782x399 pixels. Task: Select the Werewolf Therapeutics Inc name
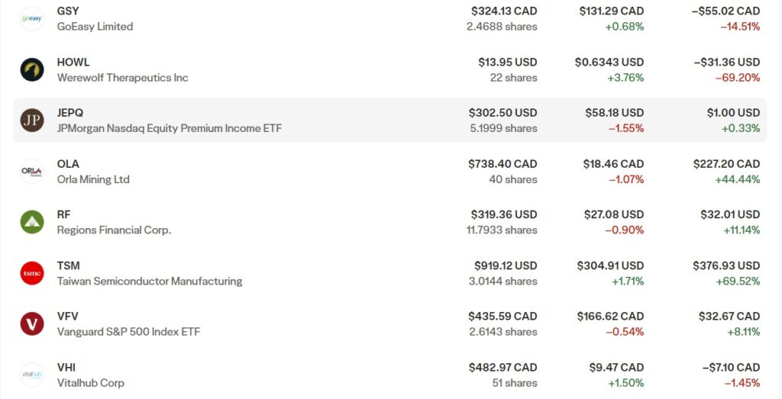122,78
